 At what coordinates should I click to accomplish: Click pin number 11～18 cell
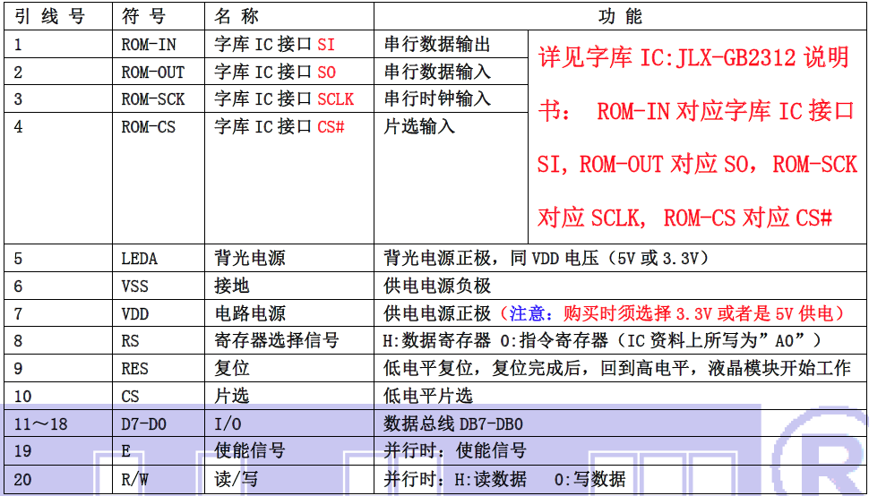41,423
